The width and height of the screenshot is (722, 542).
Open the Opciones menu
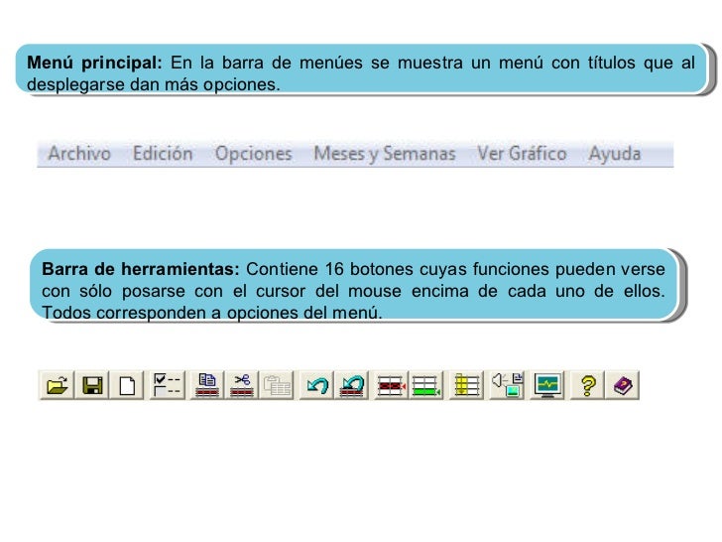click(254, 154)
